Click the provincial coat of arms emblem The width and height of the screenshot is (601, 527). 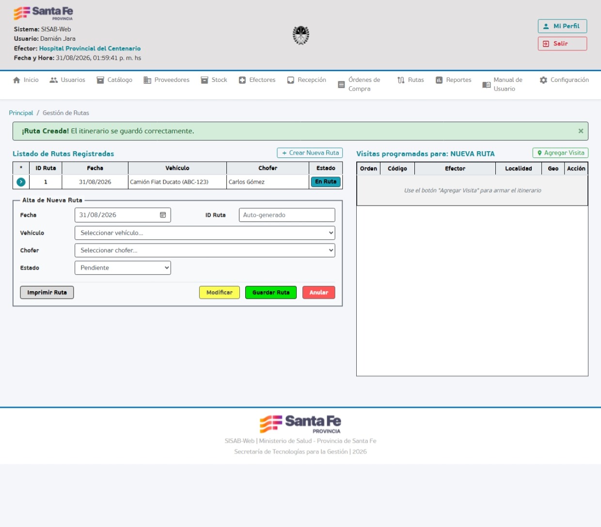[301, 35]
